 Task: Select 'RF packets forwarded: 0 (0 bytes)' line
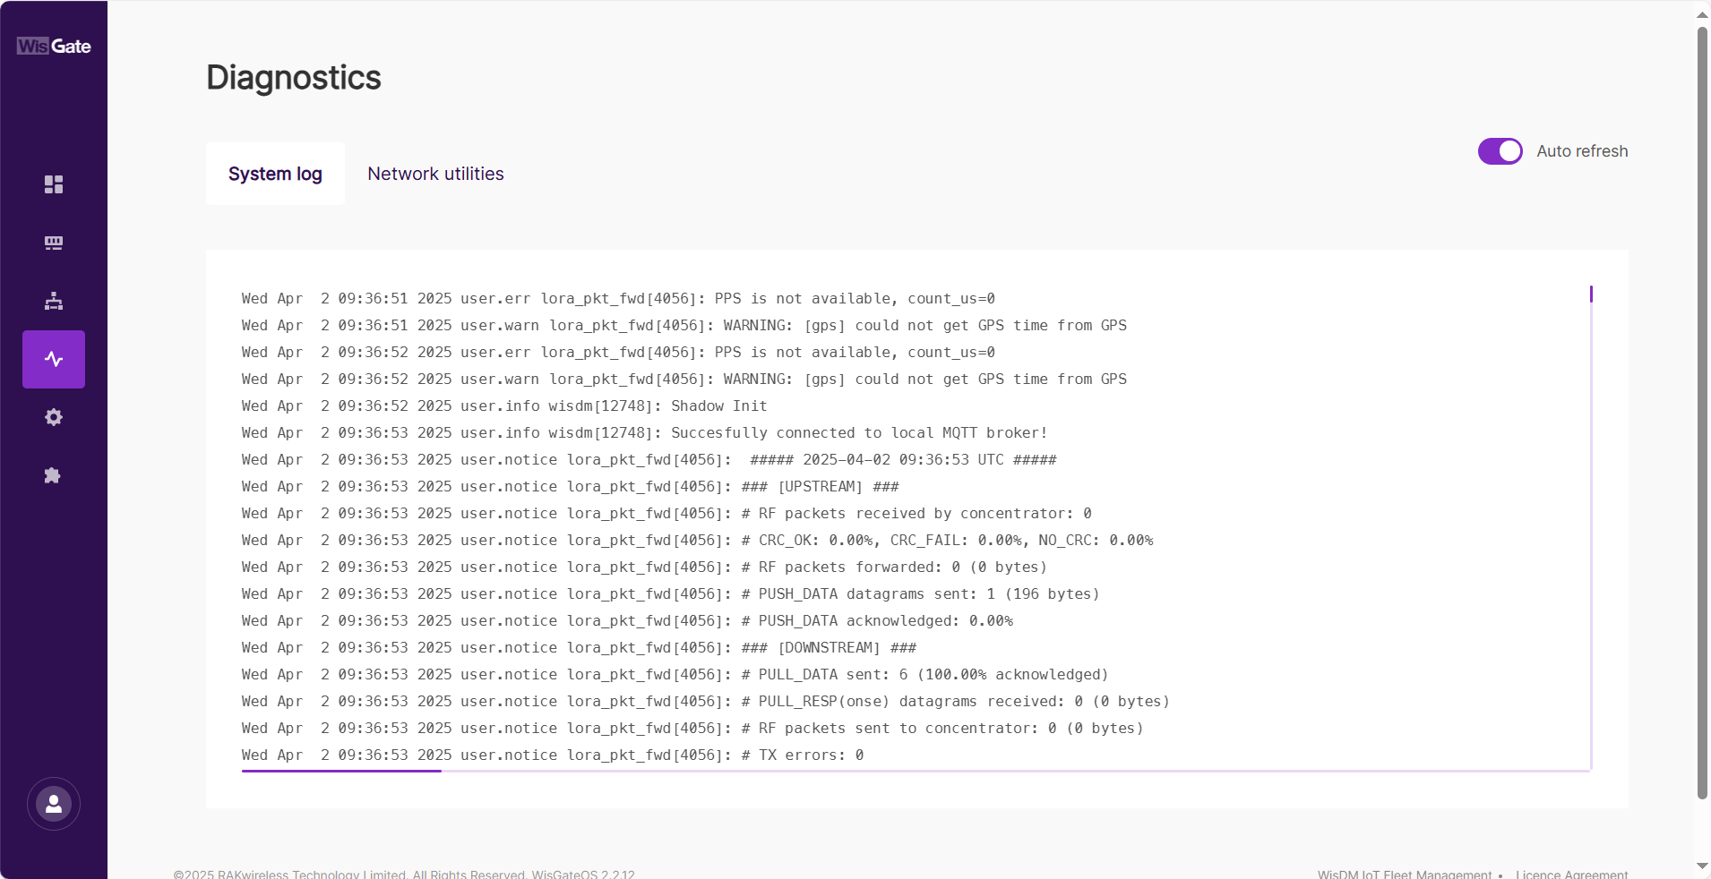645,567
